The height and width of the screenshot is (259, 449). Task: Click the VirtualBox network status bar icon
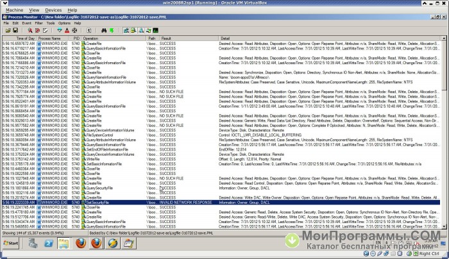pos(386,254)
